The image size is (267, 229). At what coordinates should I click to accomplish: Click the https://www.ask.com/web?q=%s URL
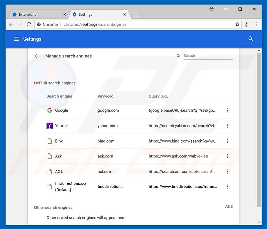click(178, 156)
